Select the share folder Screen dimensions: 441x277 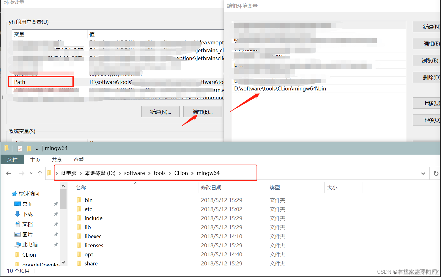coord(91,263)
